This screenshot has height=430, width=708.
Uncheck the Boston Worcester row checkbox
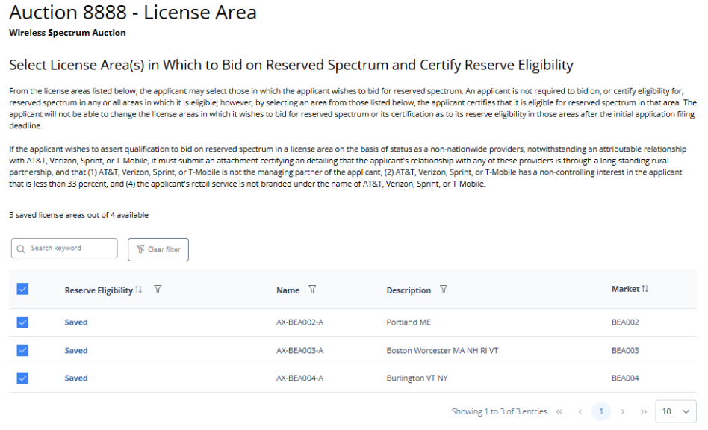pos(22,350)
